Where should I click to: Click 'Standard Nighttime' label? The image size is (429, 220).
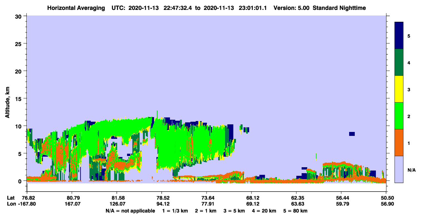339,8
